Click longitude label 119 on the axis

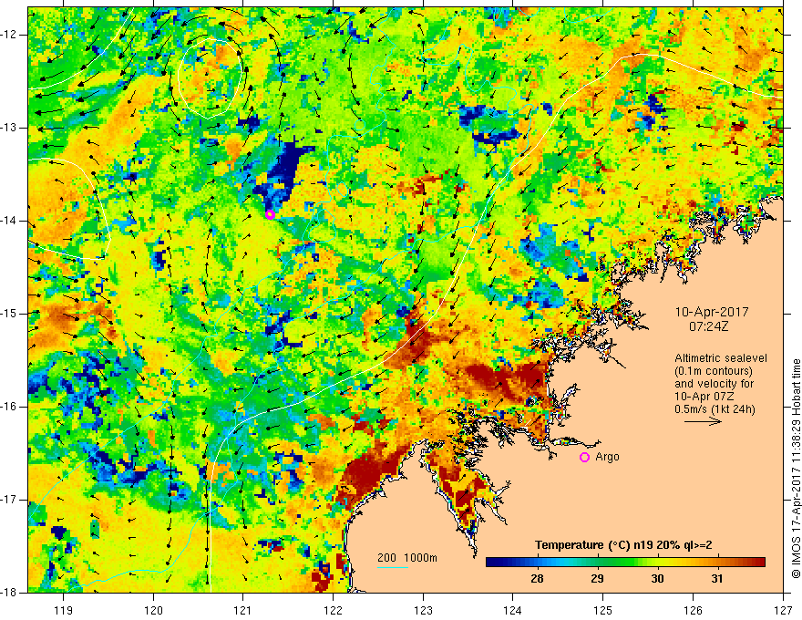coord(64,610)
